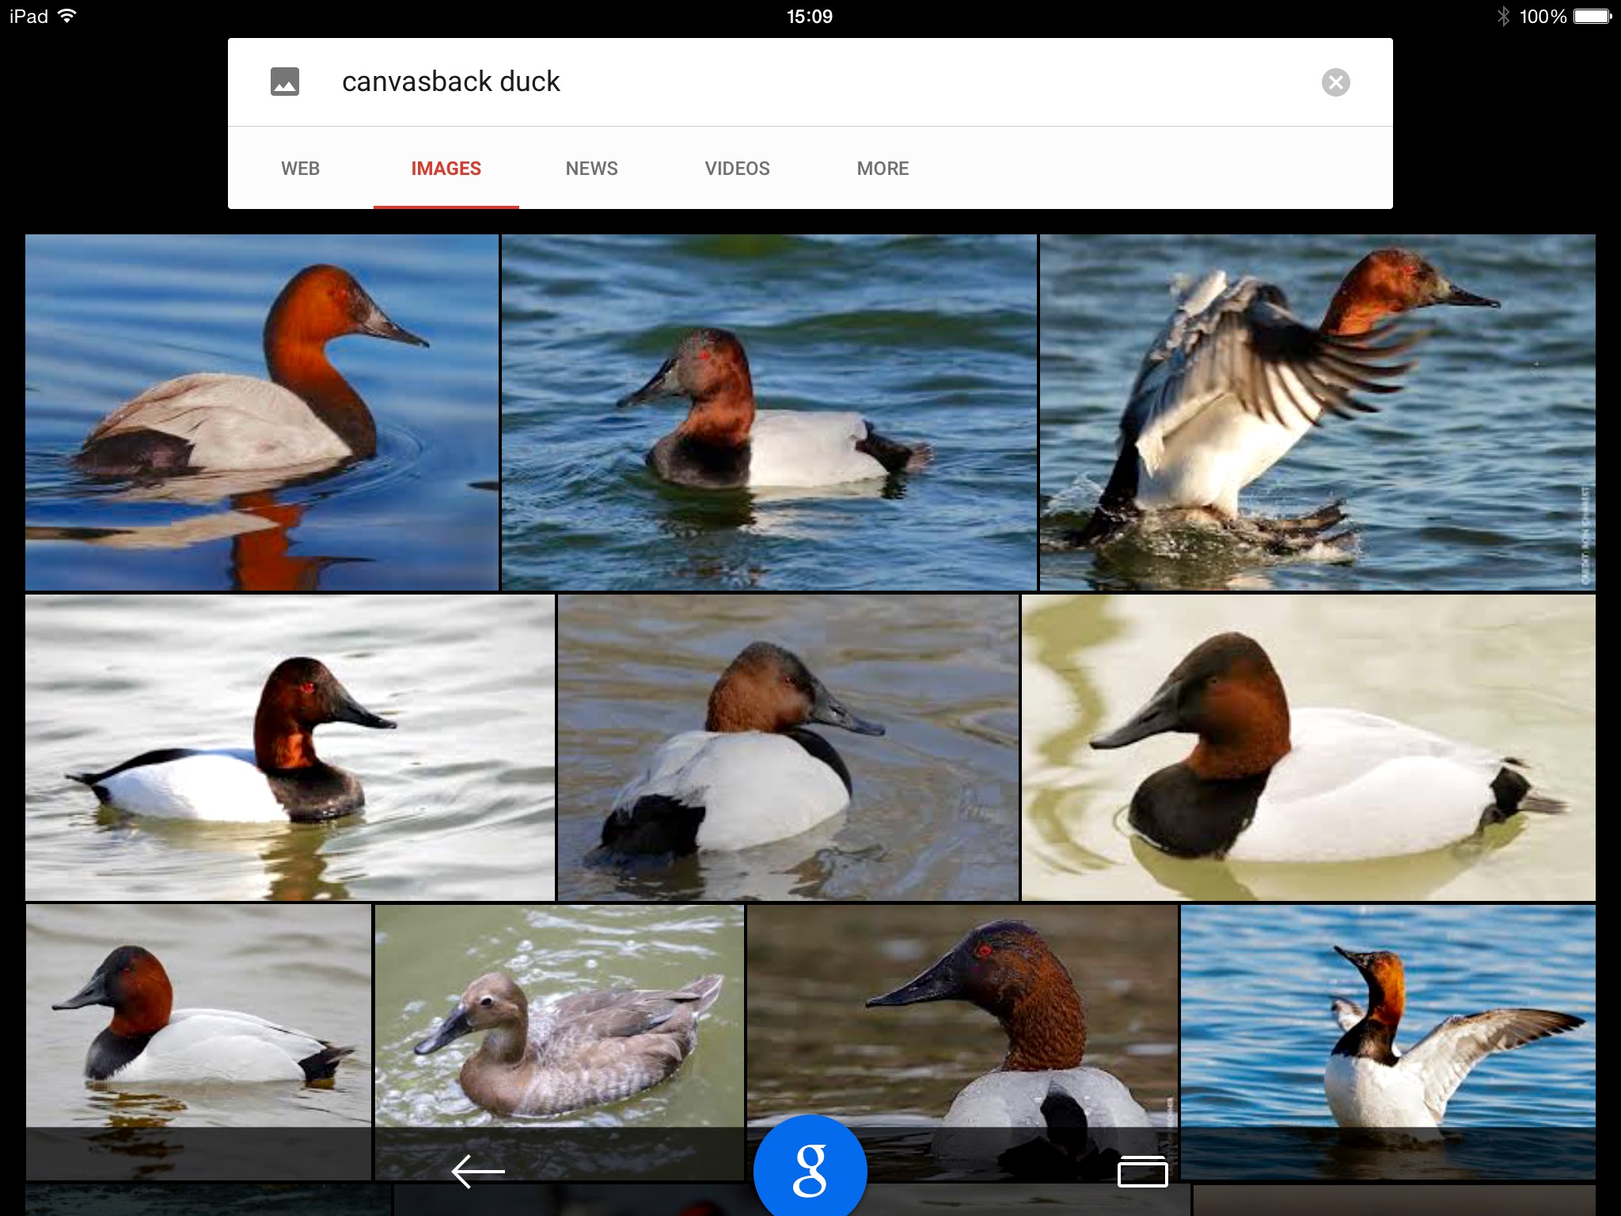This screenshot has height=1216, width=1621.
Task: Open the duck flapping wings photo, top row
Action: point(1316,412)
